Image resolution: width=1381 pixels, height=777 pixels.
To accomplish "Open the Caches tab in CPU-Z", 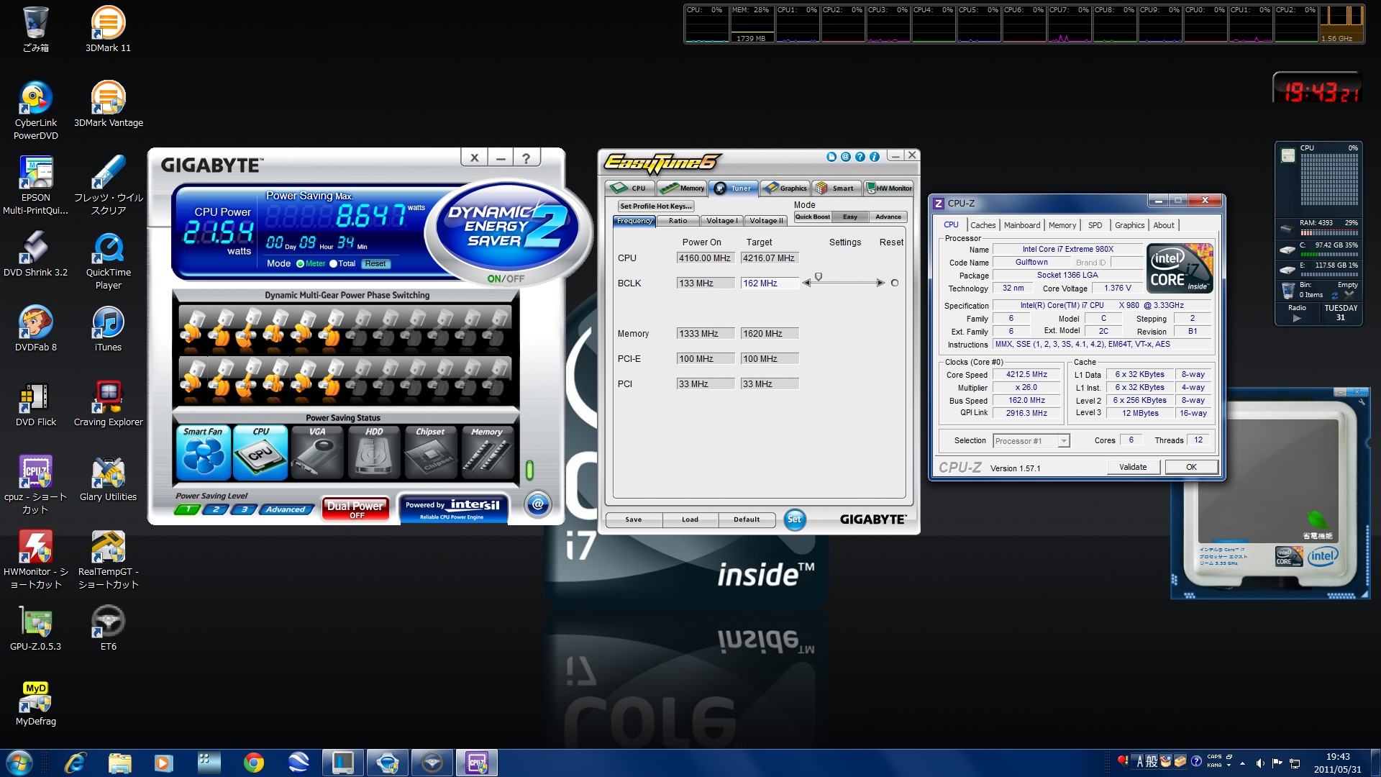I will (x=983, y=225).
